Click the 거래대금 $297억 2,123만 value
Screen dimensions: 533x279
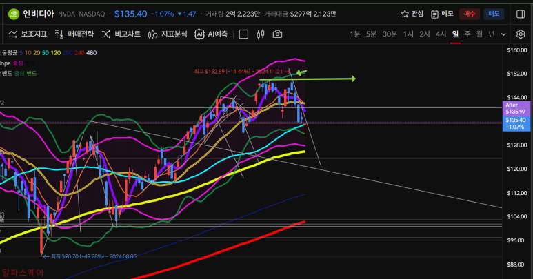tap(300, 14)
